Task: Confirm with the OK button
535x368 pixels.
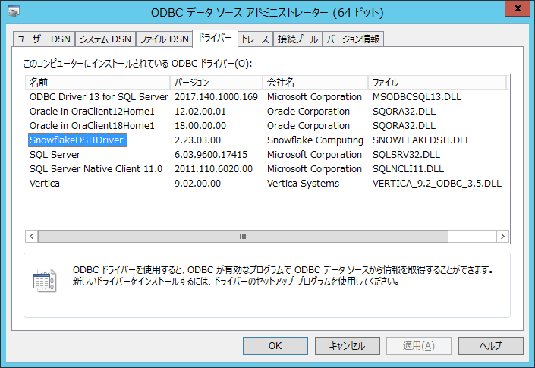Action: [275, 346]
